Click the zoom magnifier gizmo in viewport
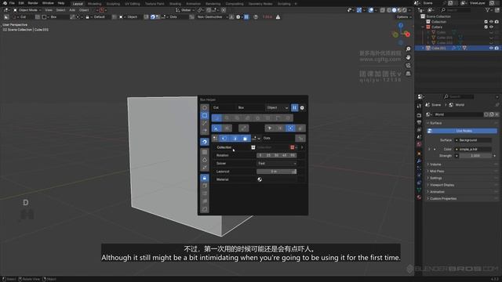 [408, 49]
